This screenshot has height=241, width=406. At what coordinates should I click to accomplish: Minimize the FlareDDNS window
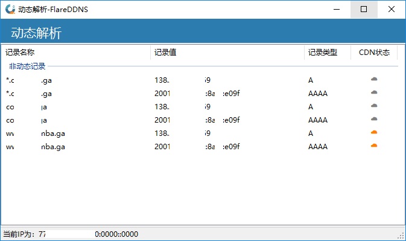click(x=337, y=9)
